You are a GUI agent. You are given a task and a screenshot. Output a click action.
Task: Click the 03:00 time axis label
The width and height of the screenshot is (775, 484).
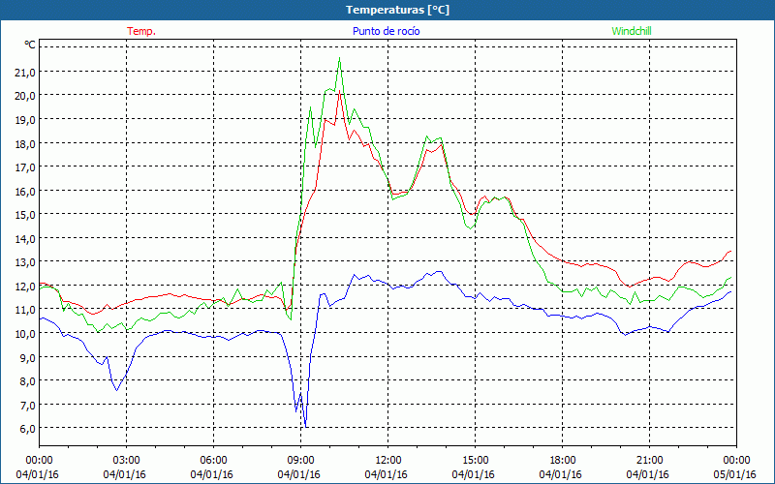tap(127, 461)
